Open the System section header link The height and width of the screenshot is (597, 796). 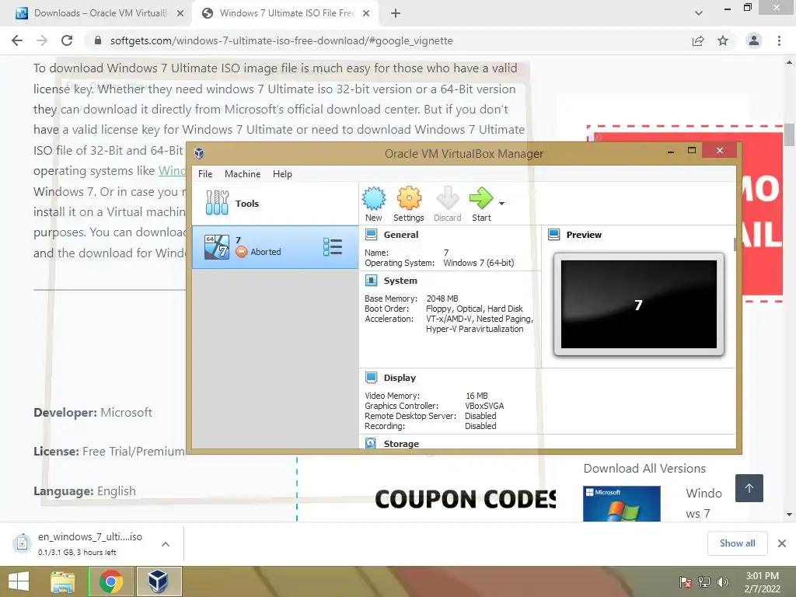click(400, 280)
